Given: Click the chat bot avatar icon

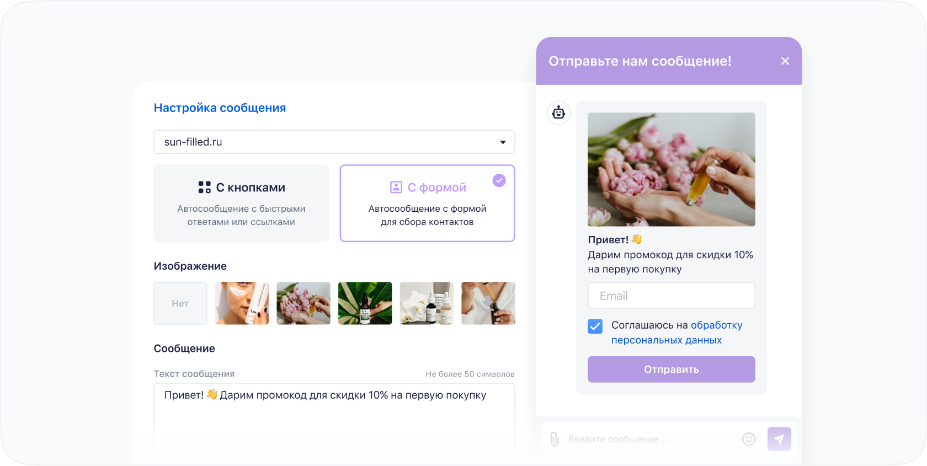Looking at the screenshot, I should coord(558,113).
